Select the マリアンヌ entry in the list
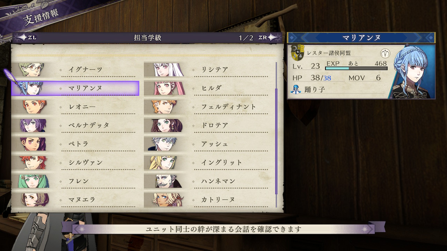 tap(75, 88)
